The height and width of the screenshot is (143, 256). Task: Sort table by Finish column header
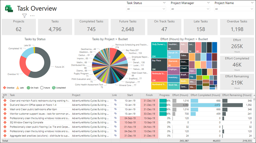149,95
